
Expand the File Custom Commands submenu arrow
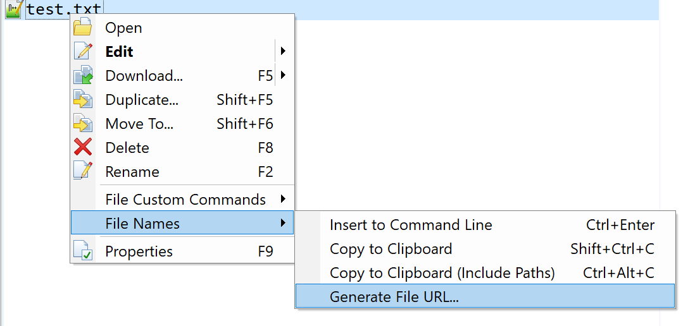pyautogui.click(x=283, y=199)
